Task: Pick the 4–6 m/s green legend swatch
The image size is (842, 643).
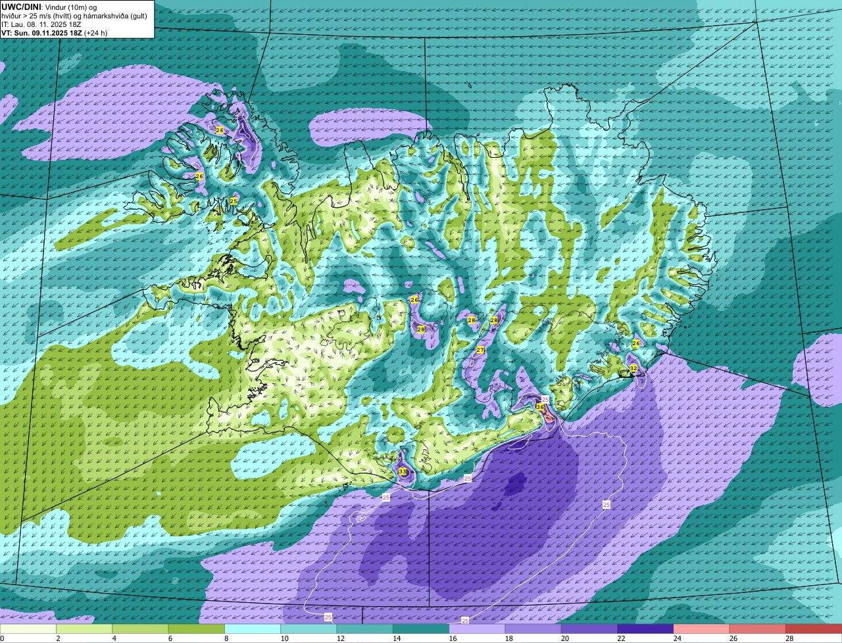Action: click(140, 629)
